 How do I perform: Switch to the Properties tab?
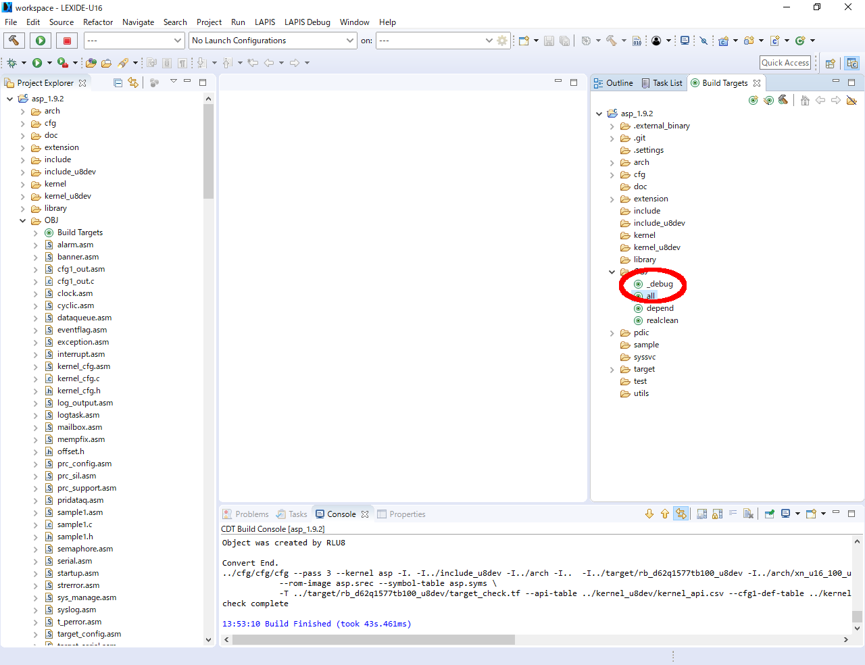point(401,514)
